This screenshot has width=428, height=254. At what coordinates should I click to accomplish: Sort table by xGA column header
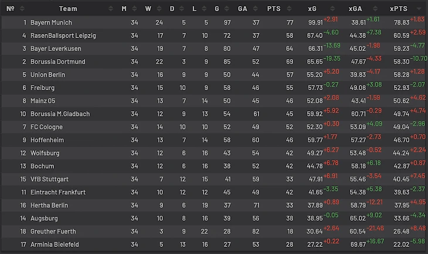coord(355,9)
